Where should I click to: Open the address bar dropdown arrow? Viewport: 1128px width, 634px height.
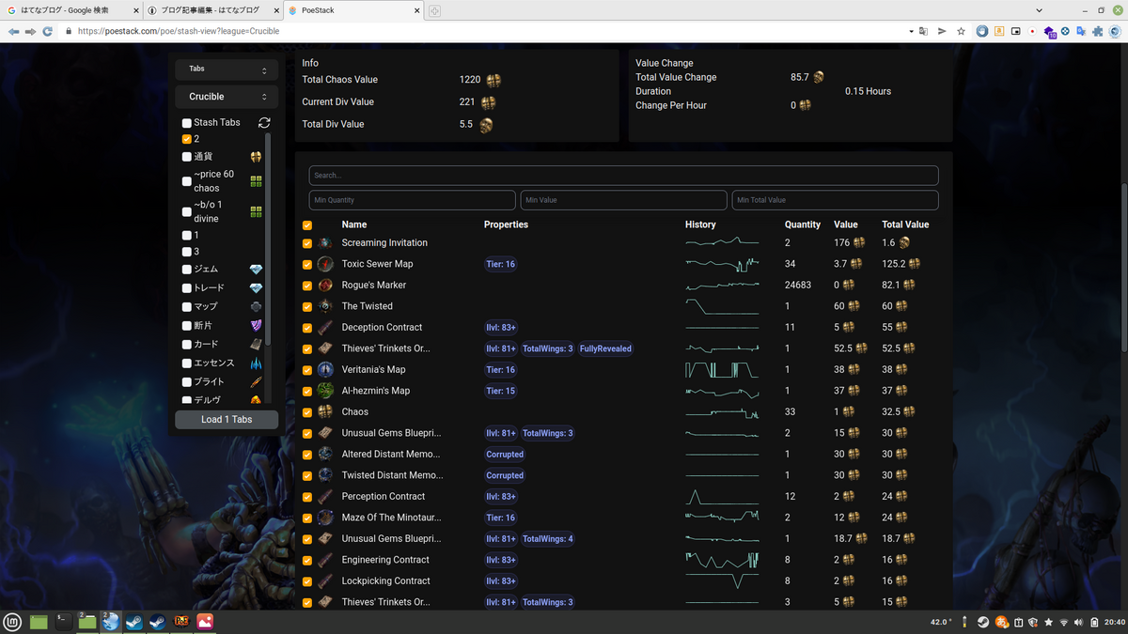point(911,31)
